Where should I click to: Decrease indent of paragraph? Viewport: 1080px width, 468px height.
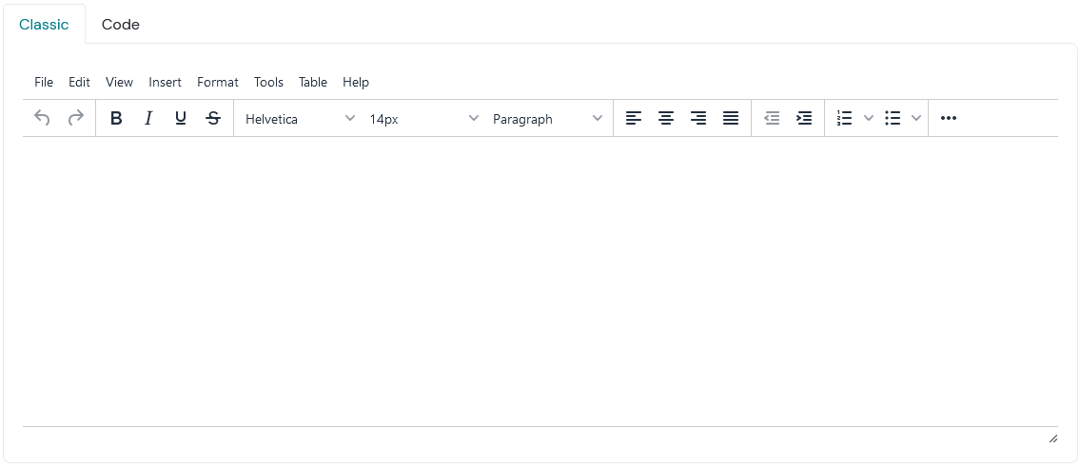[x=772, y=118]
